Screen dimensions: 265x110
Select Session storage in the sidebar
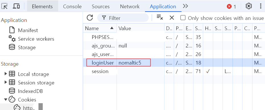(36, 83)
